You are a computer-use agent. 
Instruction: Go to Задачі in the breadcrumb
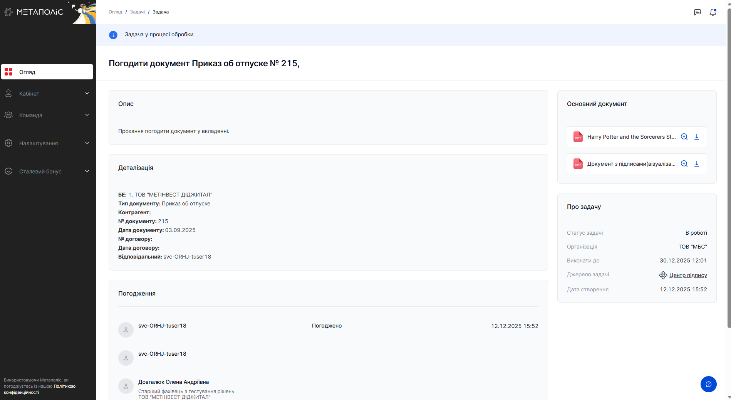pyautogui.click(x=137, y=12)
